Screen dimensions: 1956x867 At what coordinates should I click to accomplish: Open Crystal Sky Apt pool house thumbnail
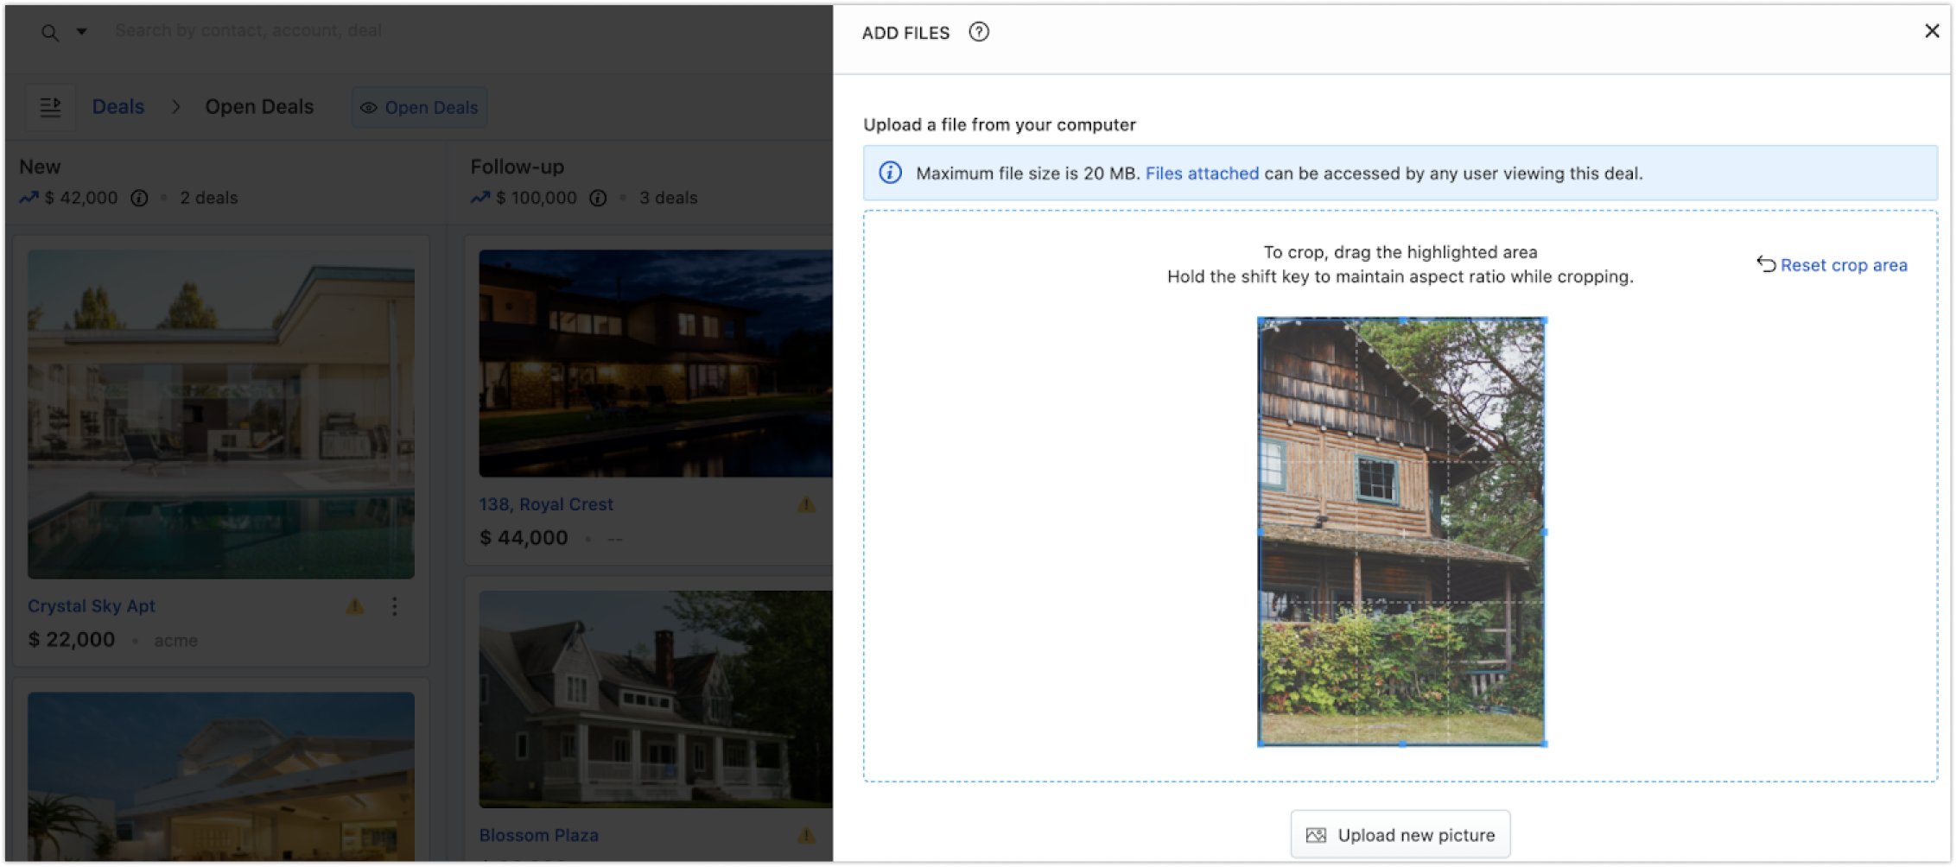tap(221, 415)
